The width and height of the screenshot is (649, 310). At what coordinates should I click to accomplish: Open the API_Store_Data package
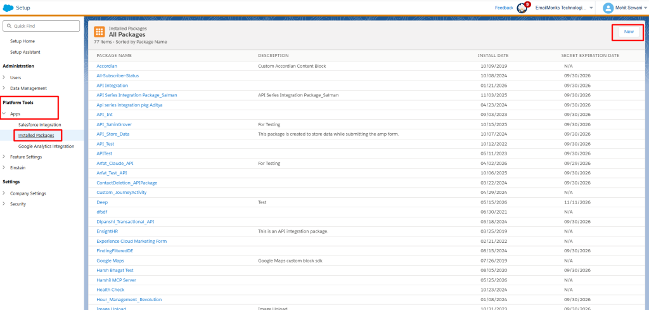click(113, 134)
